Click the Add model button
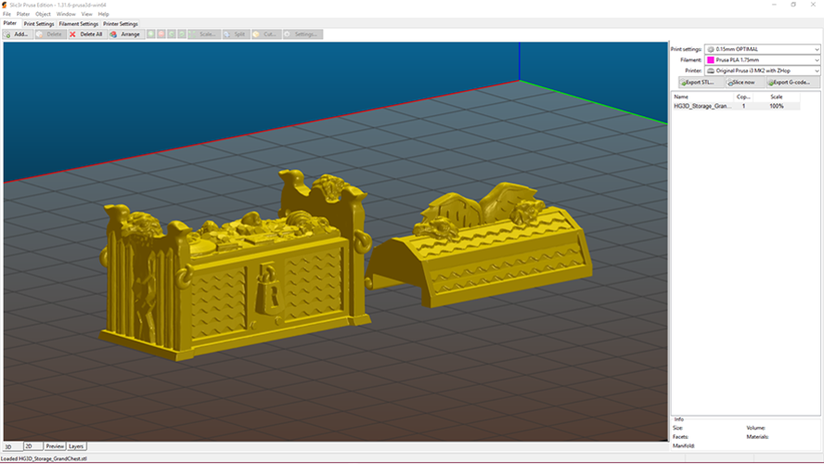824x464 pixels. click(18, 34)
